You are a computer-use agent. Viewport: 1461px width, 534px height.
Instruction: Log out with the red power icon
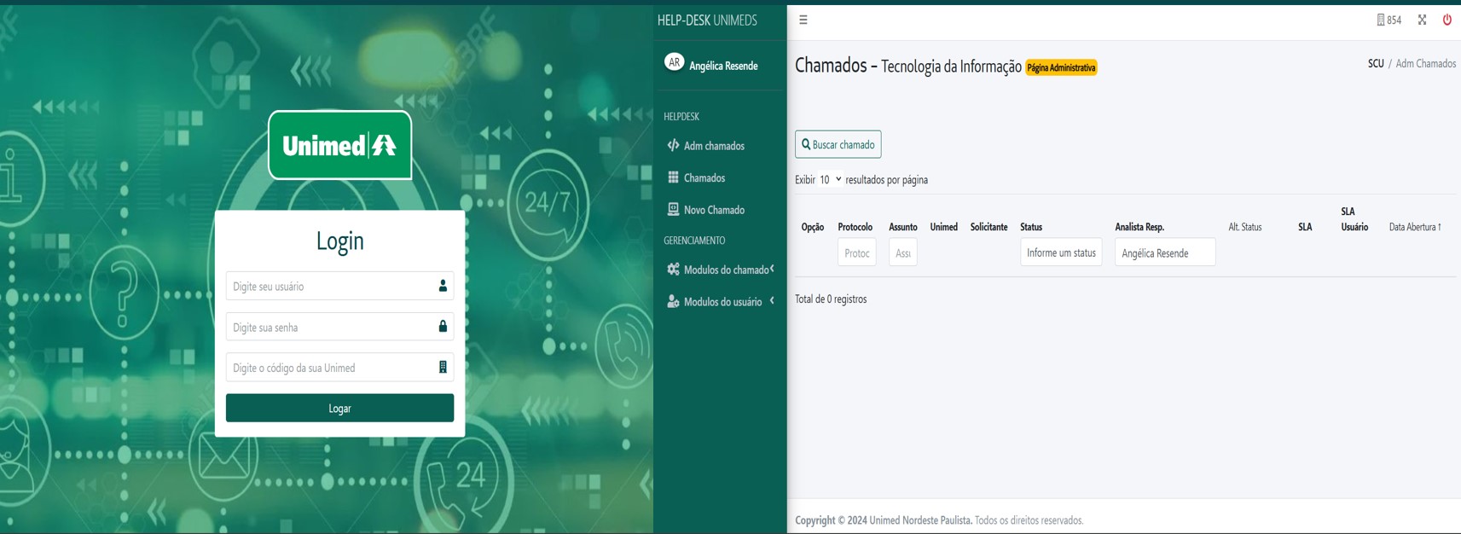(x=1447, y=20)
